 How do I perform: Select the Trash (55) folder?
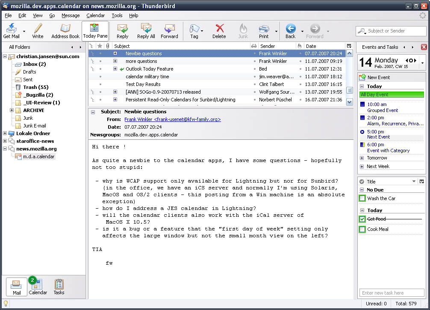point(35,87)
